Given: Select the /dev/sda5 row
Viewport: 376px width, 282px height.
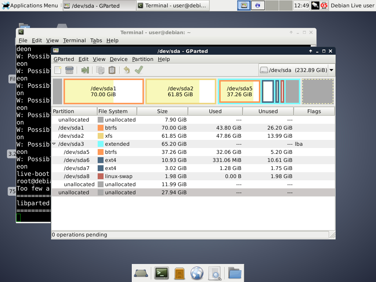Looking at the screenshot, I should point(193,152).
